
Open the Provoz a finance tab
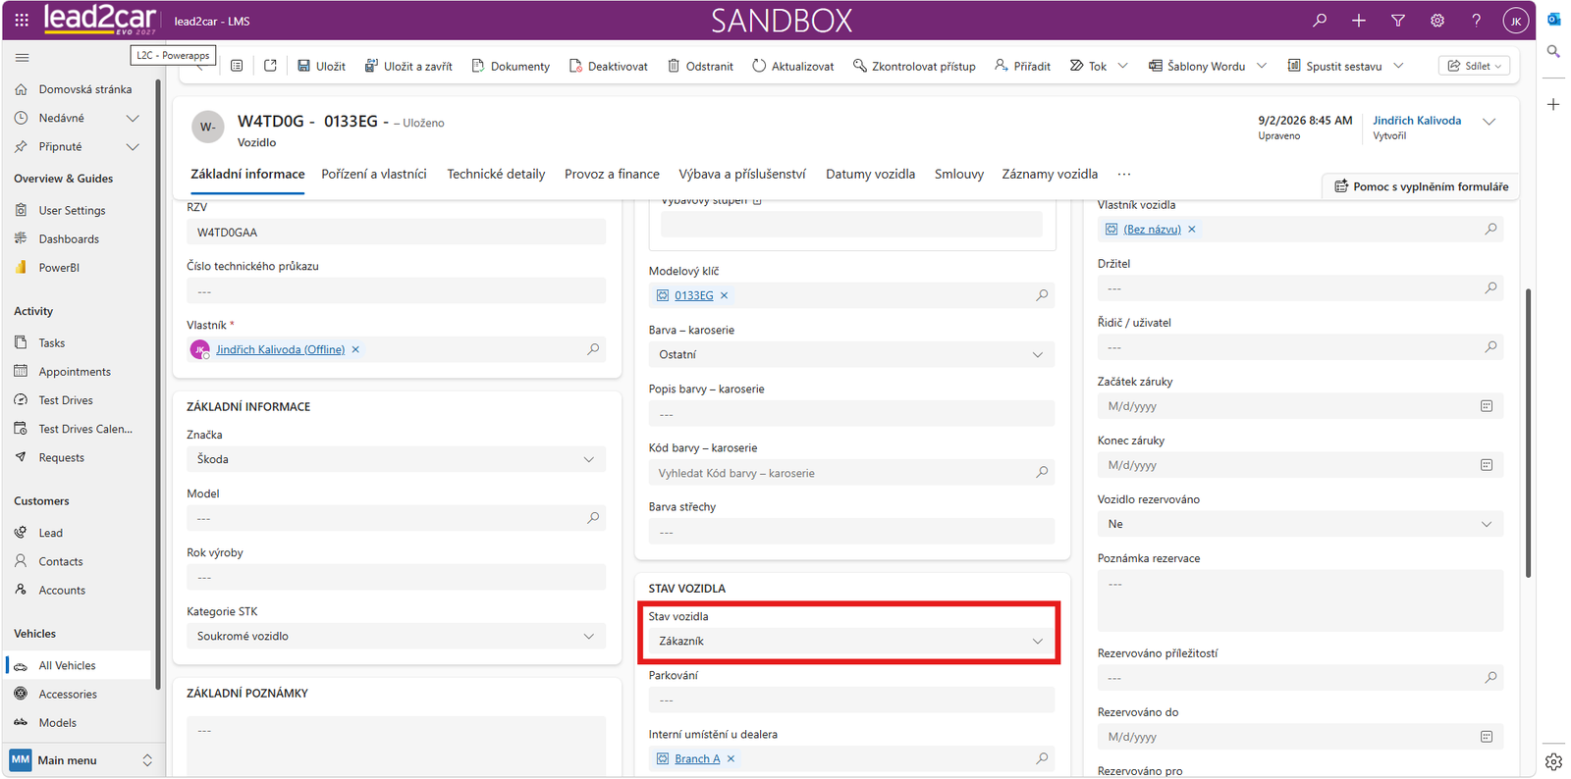pos(612,174)
